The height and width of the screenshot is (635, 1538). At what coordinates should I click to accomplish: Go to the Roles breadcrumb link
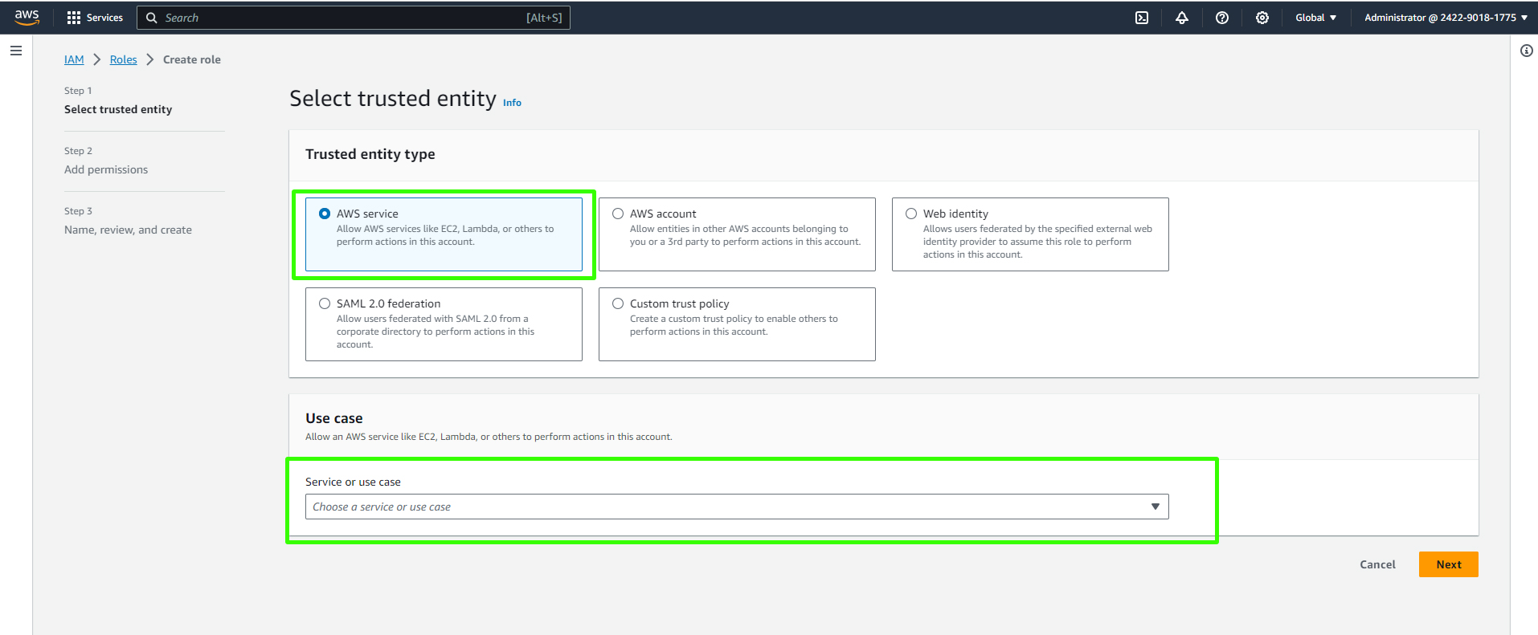click(123, 59)
